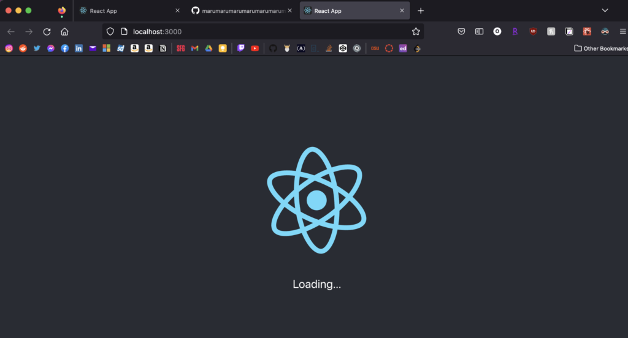
Task: Go to the Firefox home page
Action: tap(64, 32)
